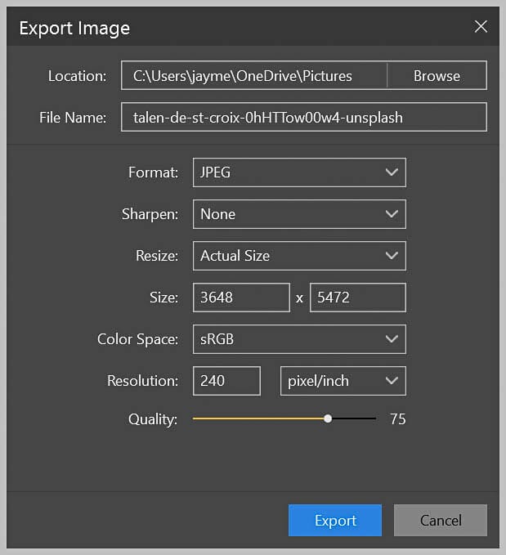Click the Resolution label
The image size is (506, 555).
(x=143, y=381)
